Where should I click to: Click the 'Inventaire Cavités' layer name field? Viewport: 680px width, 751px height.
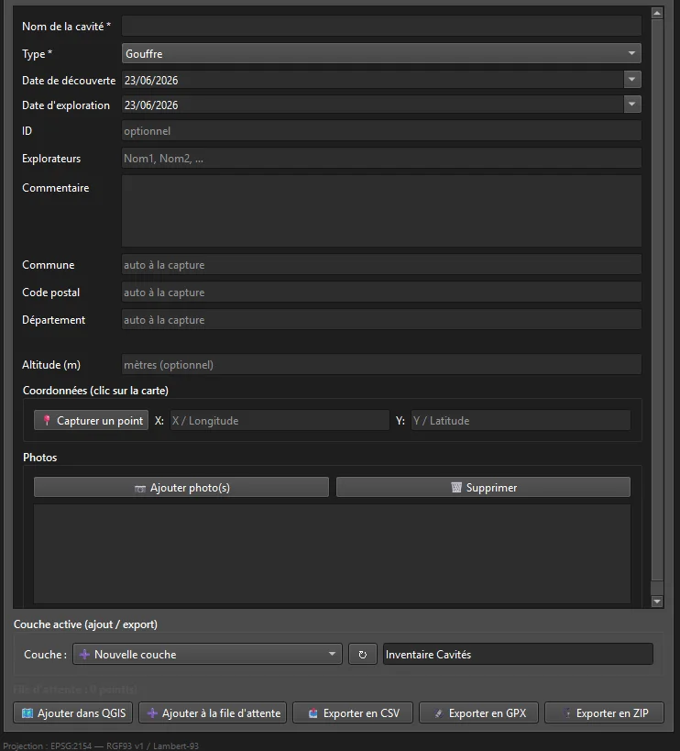click(518, 654)
